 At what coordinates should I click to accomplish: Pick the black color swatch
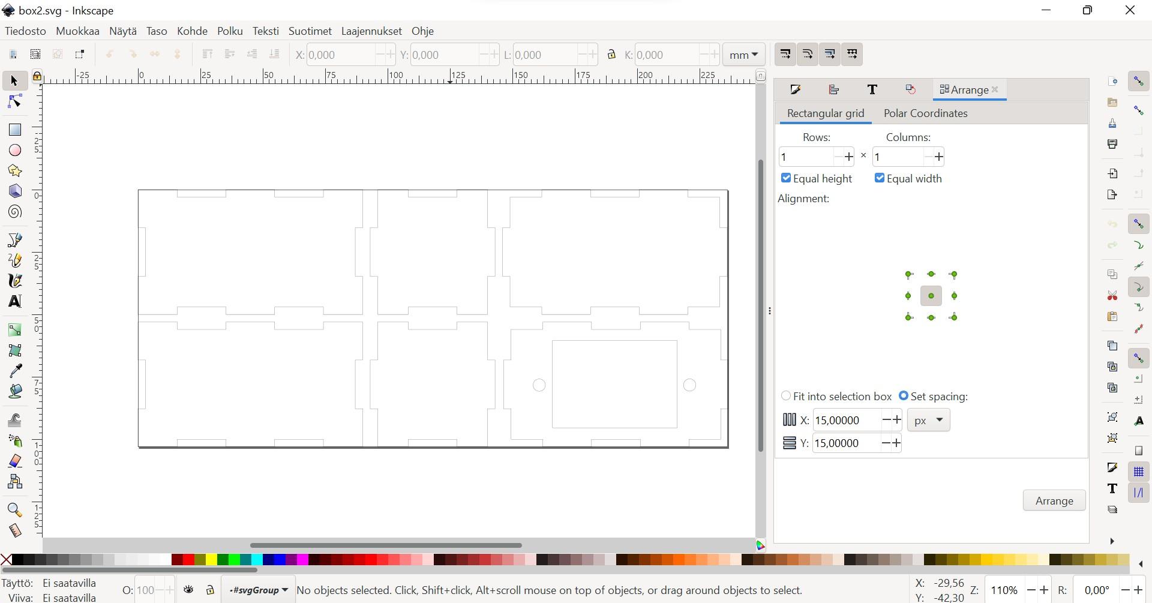pos(17,560)
